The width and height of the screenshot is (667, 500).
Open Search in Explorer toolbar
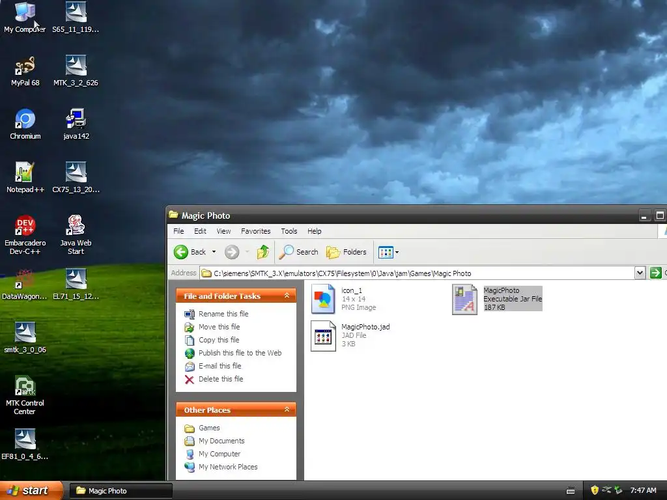(298, 252)
